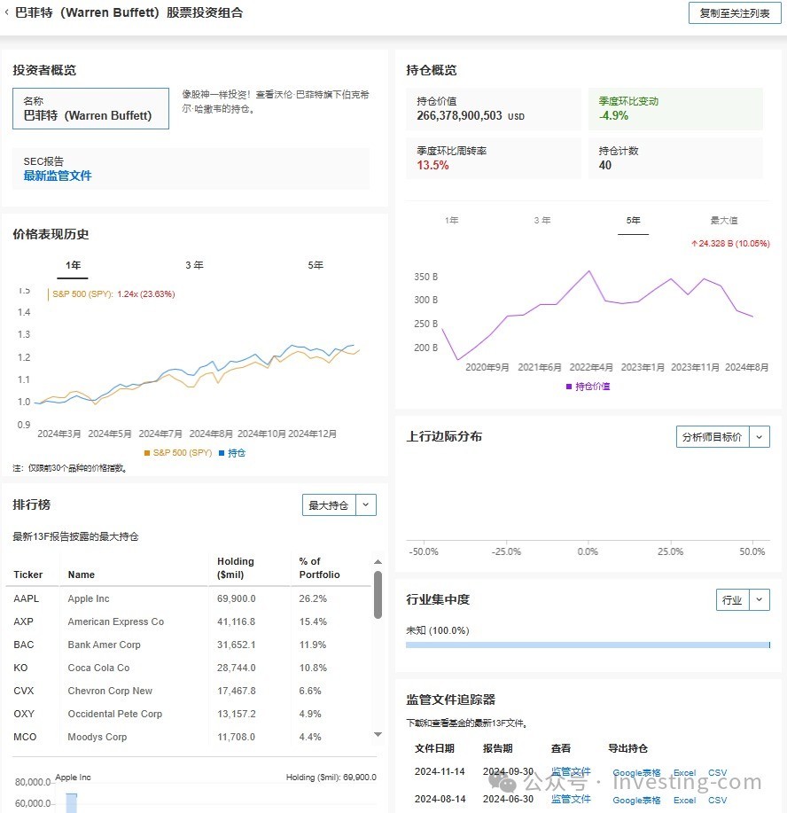
Task: Switch to the 3年 tab in 价格表现历史
Action: [194, 265]
